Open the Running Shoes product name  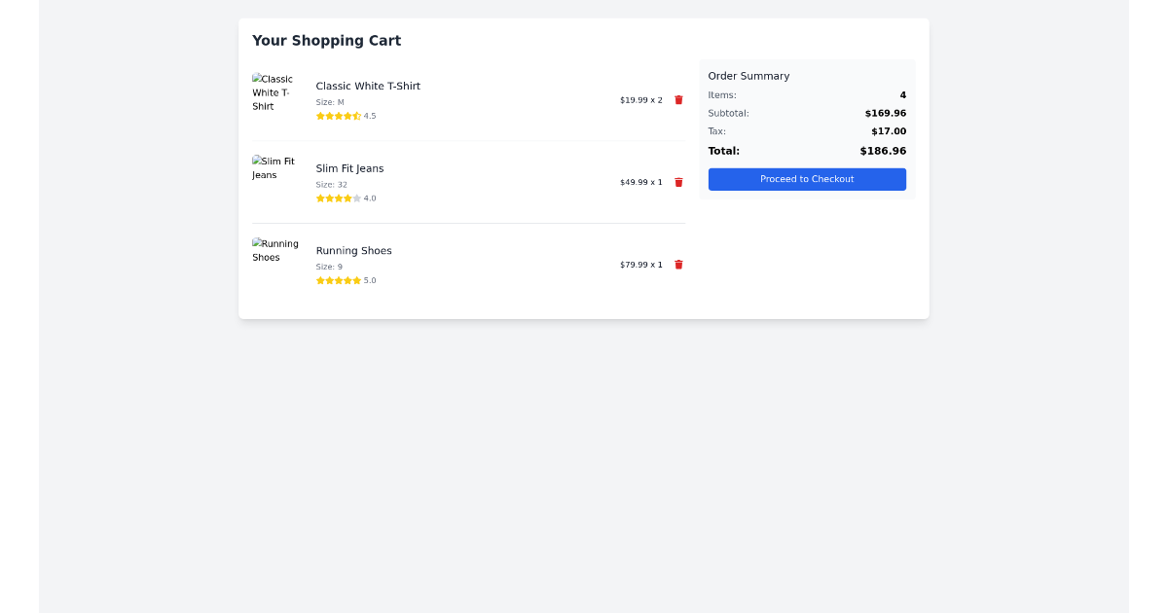pyautogui.click(x=353, y=250)
